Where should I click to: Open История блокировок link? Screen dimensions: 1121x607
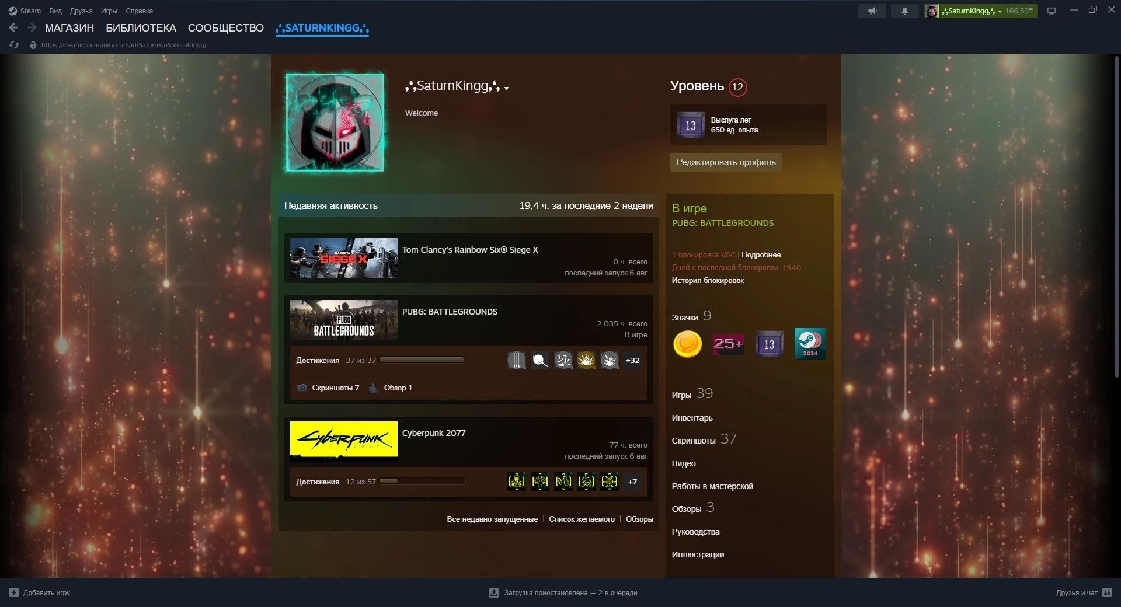(x=708, y=281)
